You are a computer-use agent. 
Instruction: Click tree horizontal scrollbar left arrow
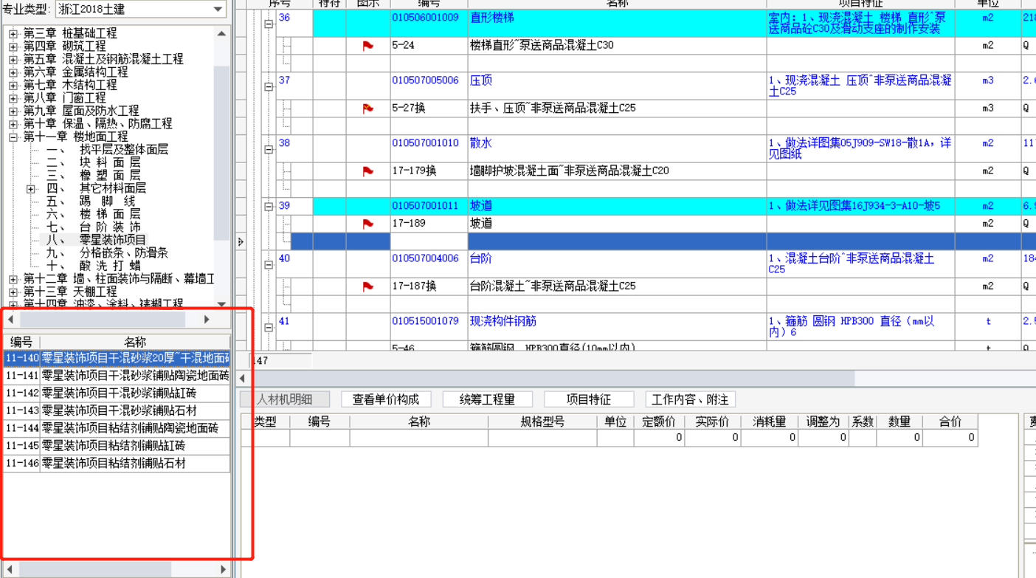click(10, 320)
